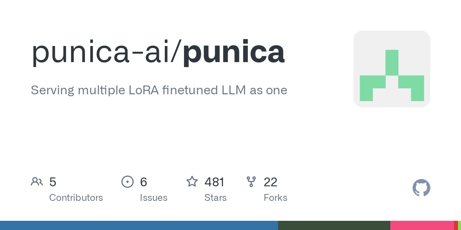Open the Stars label
Screen dimensions: 461x230
click(216, 198)
